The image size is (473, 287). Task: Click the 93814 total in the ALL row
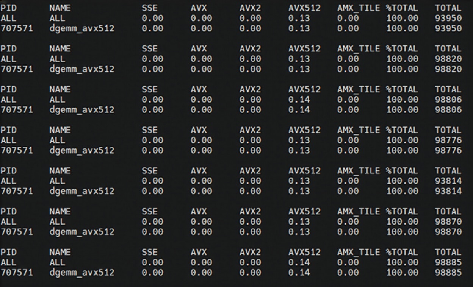pyautogui.click(x=448, y=181)
